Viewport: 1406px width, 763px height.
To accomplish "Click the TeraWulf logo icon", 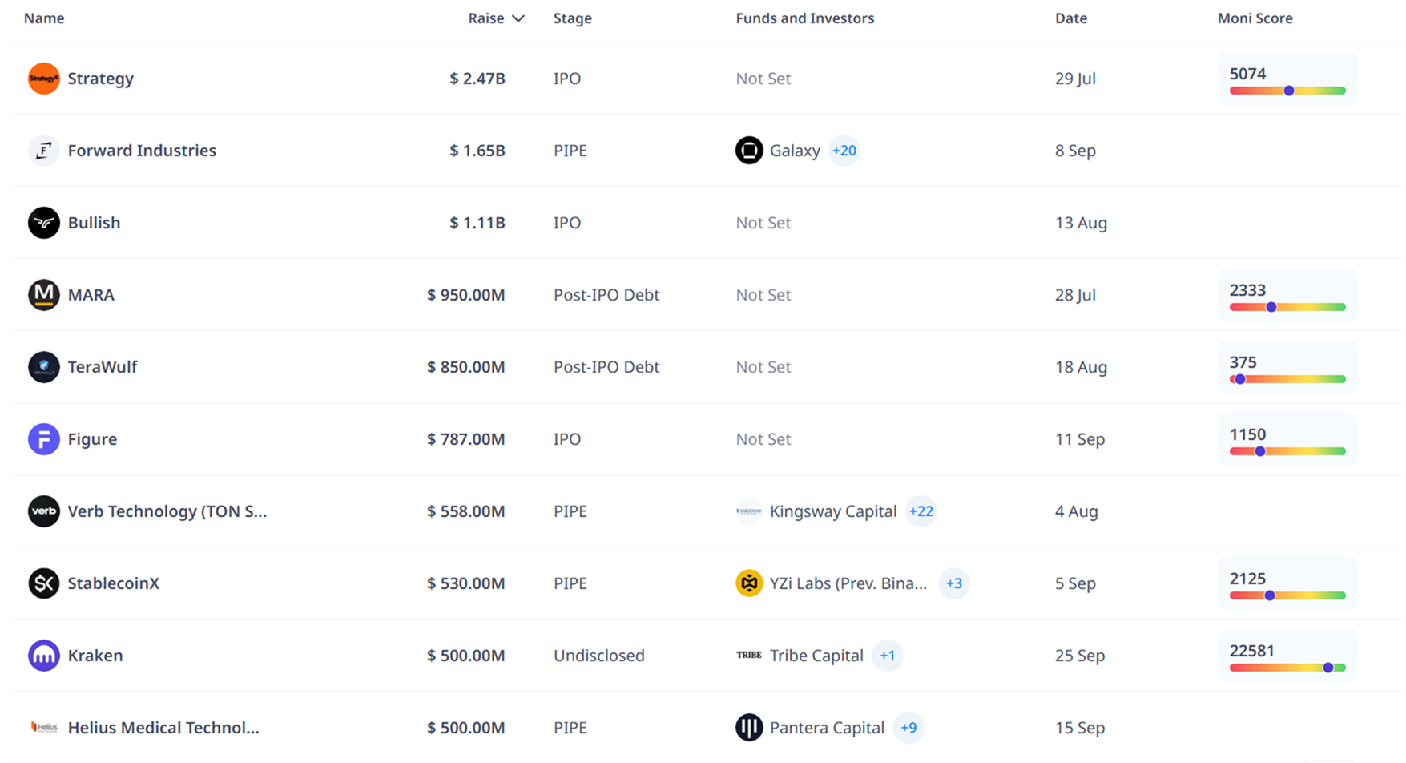I will (x=43, y=367).
